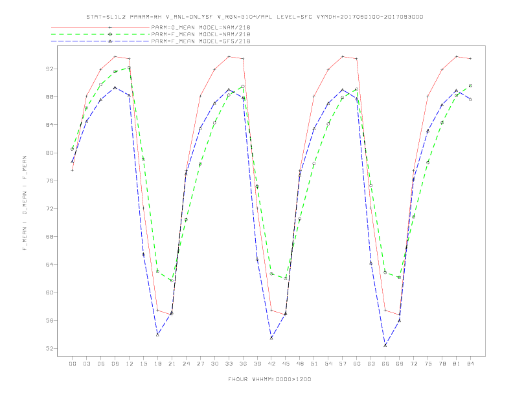
Task: Click the x-axis title FHOUR VHHMM:0000>1200
Action: (x=269, y=379)
